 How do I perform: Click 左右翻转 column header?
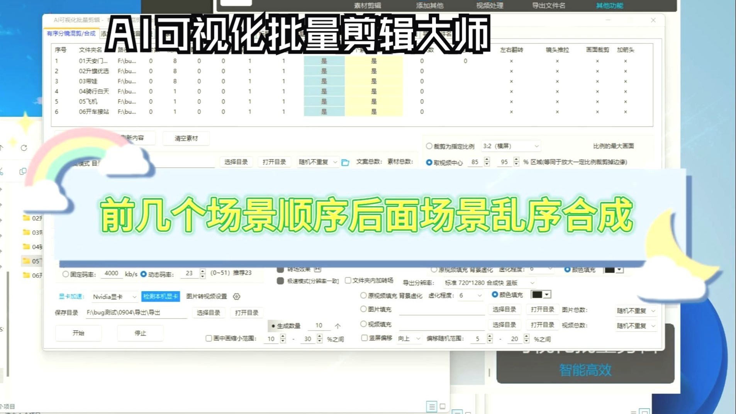511,50
